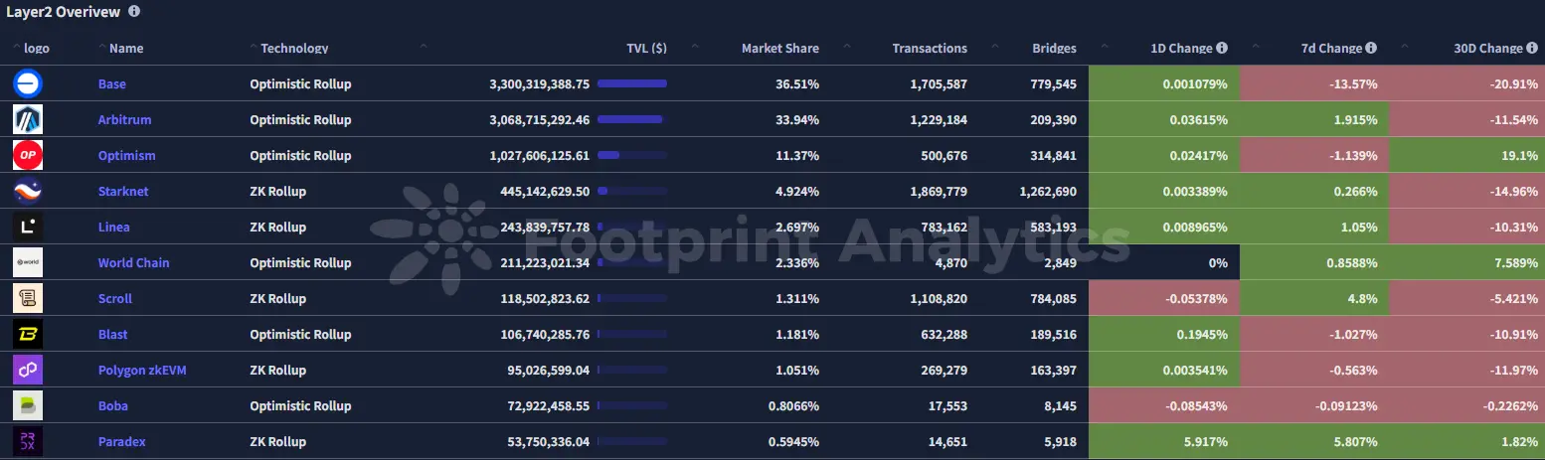
Task: Click the Starknet logo icon
Action: tap(27, 192)
